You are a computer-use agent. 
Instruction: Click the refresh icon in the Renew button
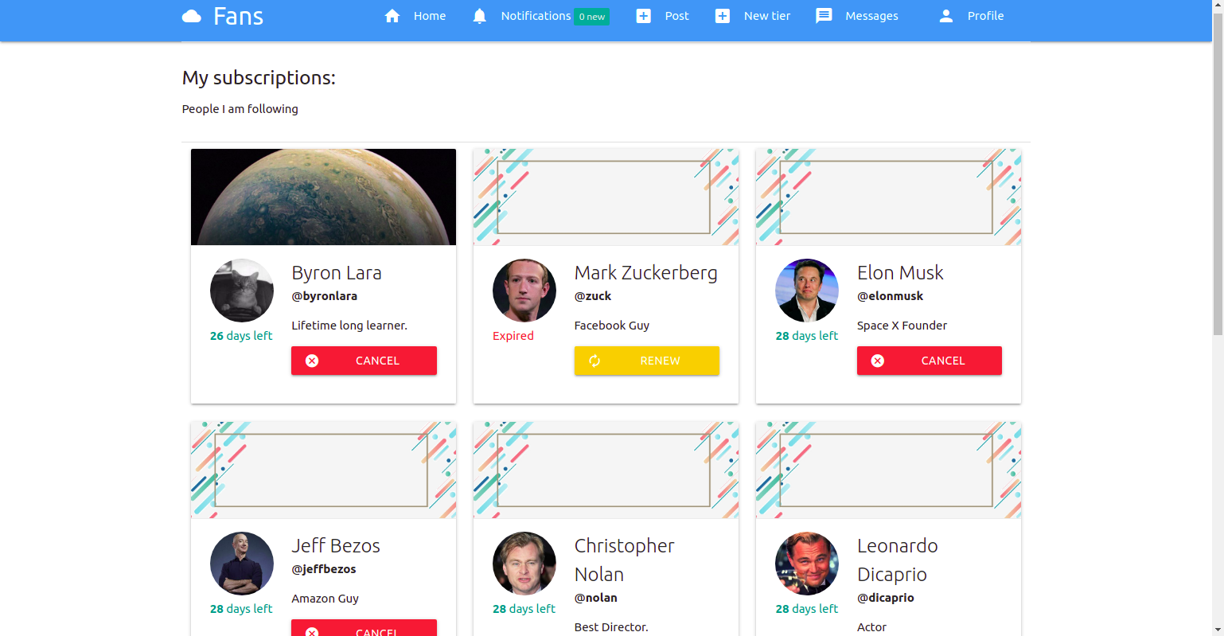[x=594, y=361]
